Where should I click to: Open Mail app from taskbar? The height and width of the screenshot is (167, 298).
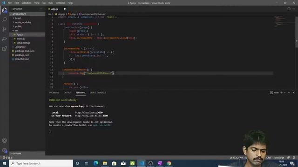123,163
